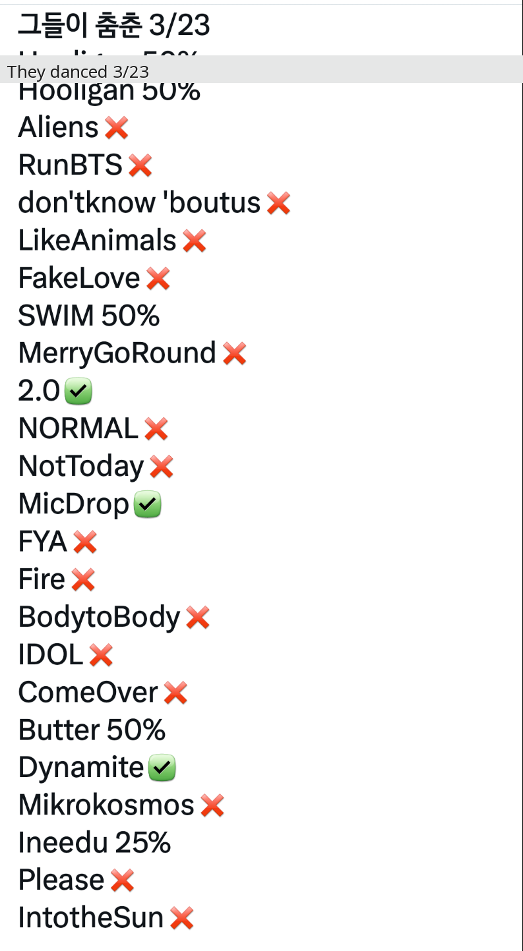523x951 pixels.
Task: Click the Korean heading with 3/23
Action: pos(113,26)
